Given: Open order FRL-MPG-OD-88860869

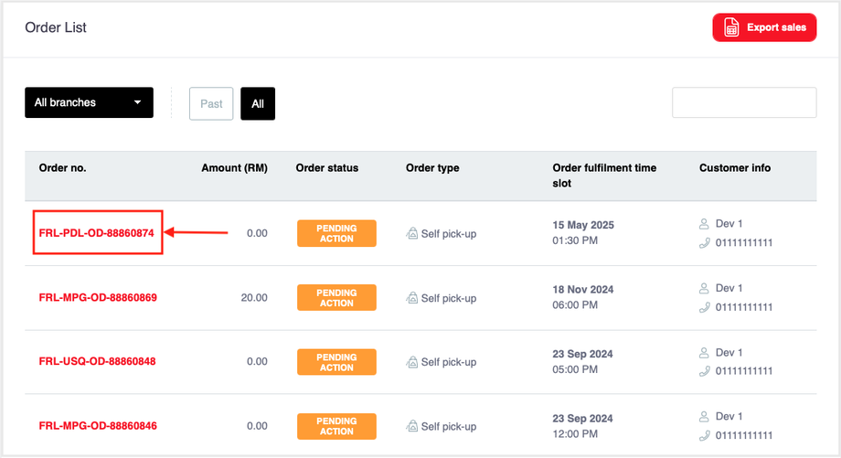Looking at the screenshot, I should [x=98, y=297].
